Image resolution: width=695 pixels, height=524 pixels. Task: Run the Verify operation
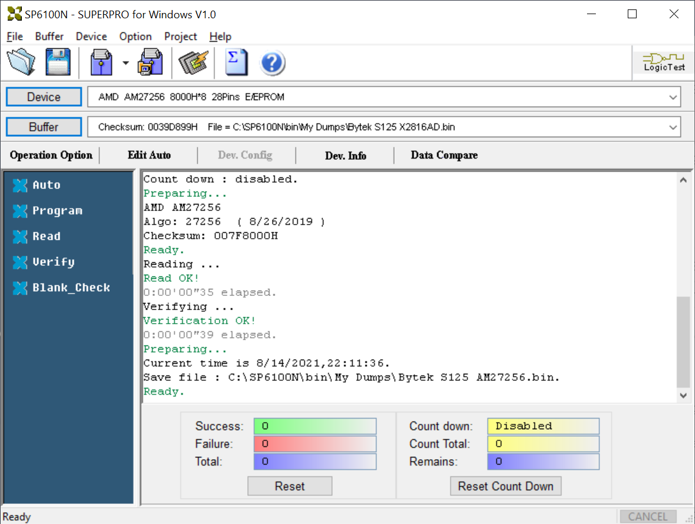pos(53,262)
